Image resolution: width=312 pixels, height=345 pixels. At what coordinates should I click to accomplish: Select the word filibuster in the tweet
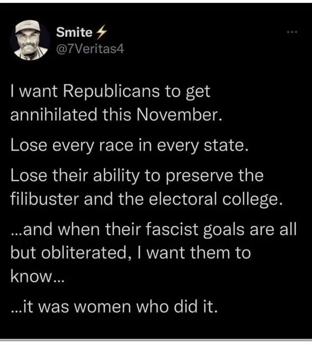click(45, 199)
